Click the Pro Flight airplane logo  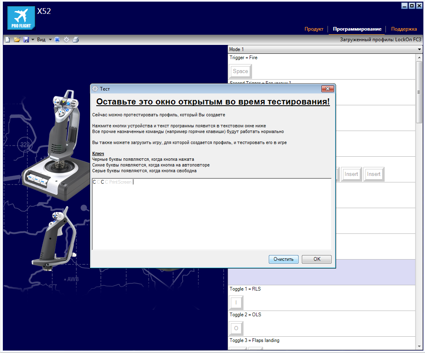tap(21, 18)
